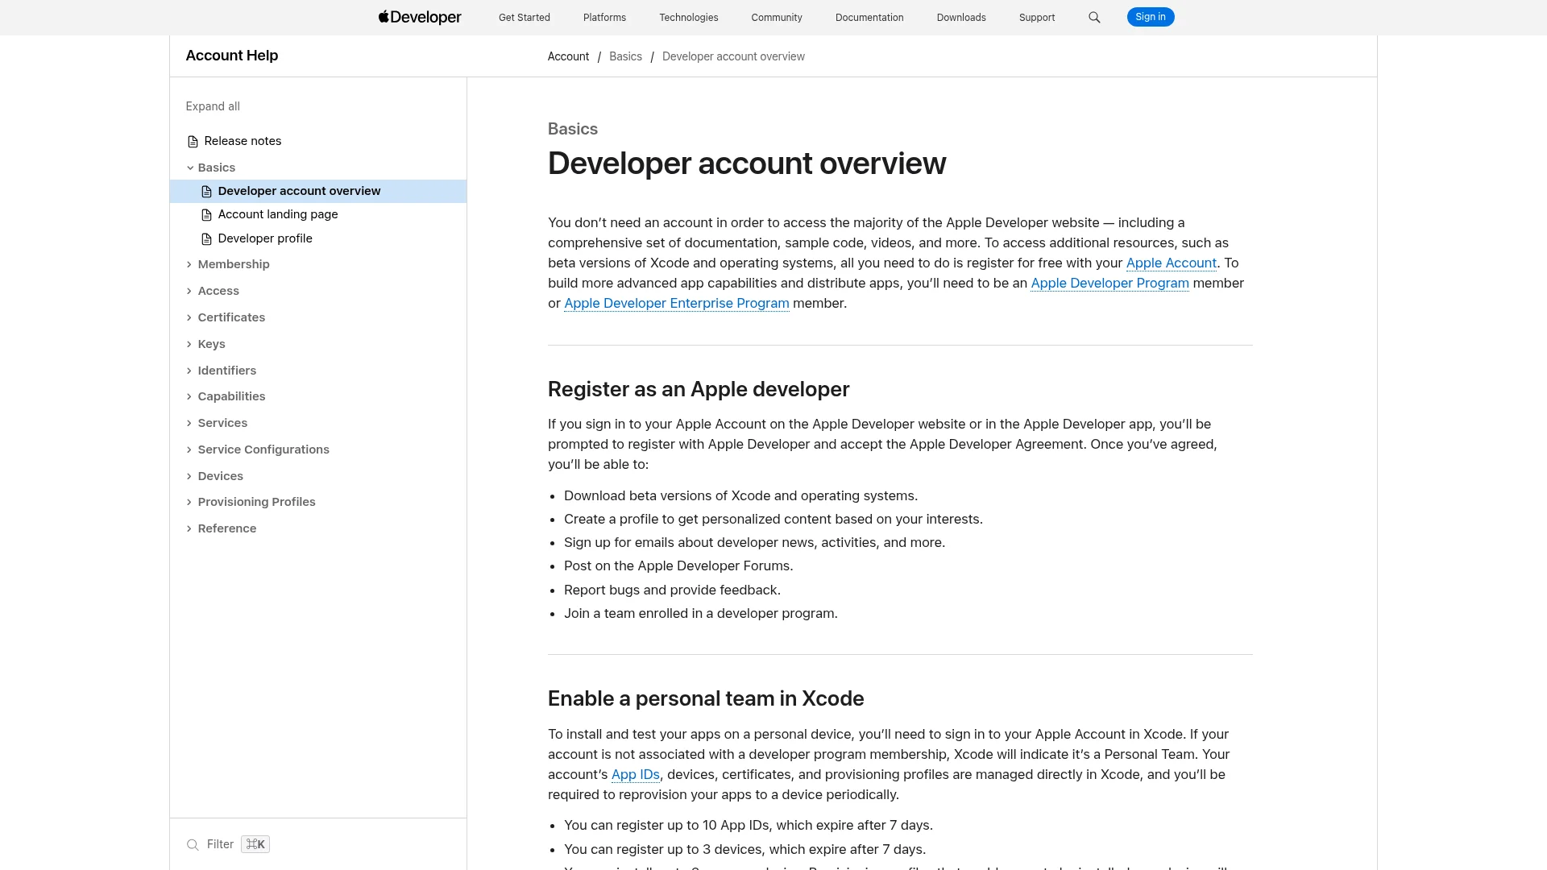The width and height of the screenshot is (1547, 870).
Task: Go to the Account breadcrumb
Action: point(569,56)
